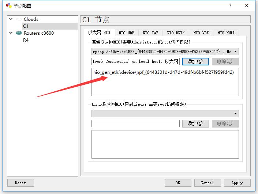Viewport: 258px width, 194px height.
Task: Switch to the NIO VDE tab
Action: coord(201,33)
